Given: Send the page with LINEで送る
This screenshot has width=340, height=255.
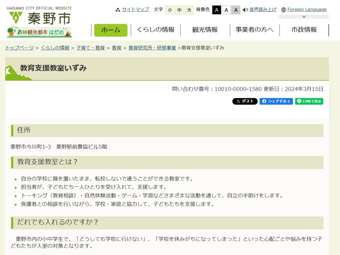Looking at the screenshot, I should tap(309, 101).
